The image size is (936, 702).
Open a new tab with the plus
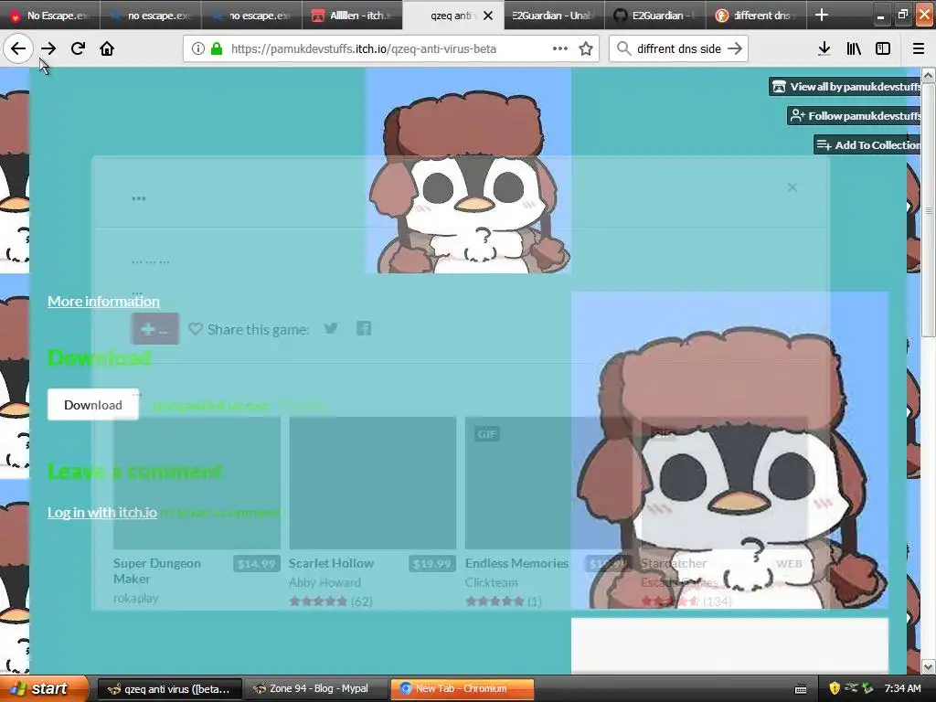click(x=822, y=15)
